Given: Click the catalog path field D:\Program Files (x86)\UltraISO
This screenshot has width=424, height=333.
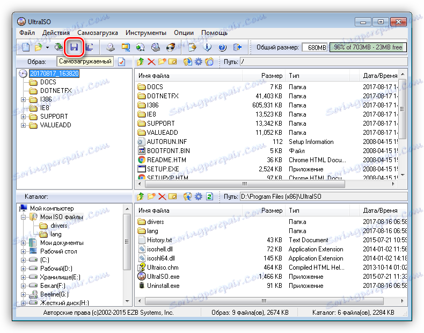Looking at the screenshot, I should 324,197.
